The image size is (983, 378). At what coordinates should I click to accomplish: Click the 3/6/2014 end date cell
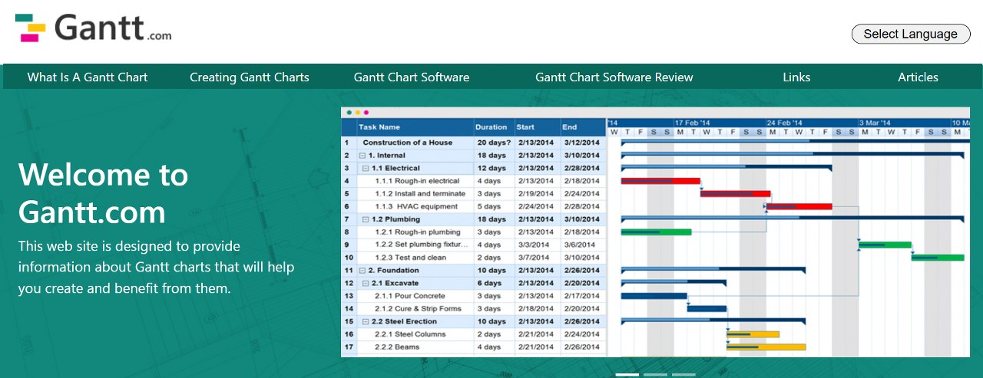point(583,245)
